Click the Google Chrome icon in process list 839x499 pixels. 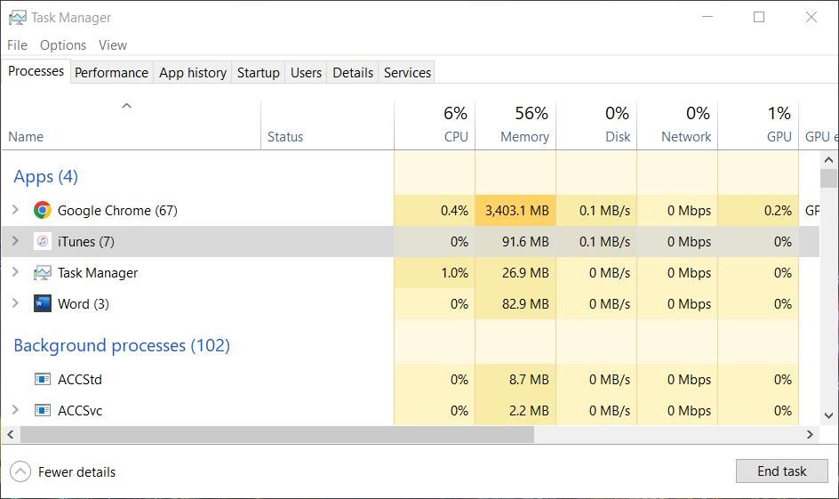point(42,211)
